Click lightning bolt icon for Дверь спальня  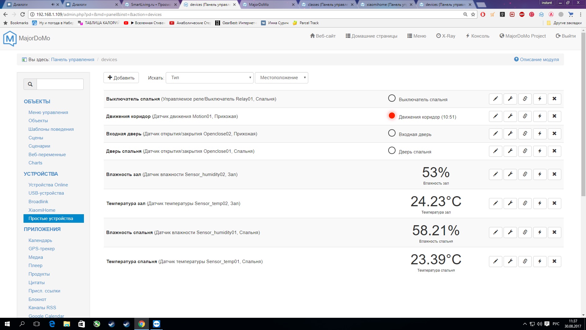coord(540,151)
